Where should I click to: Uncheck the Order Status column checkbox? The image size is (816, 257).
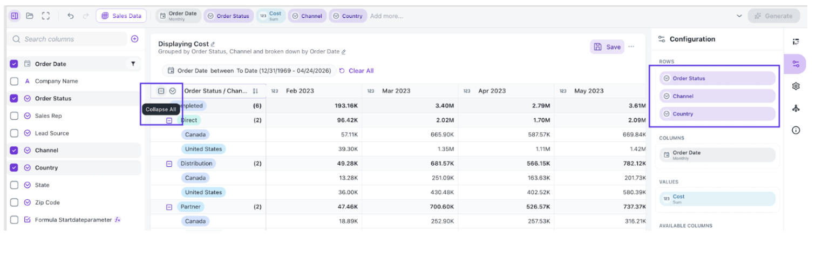pyautogui.click(x=15, y=98)
